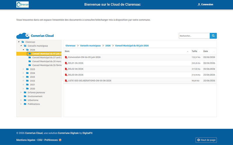The width and height of the screenshot is (233, 145).
Task: Expand the 2022 folder arrow
Action: [x=23, y=81]
